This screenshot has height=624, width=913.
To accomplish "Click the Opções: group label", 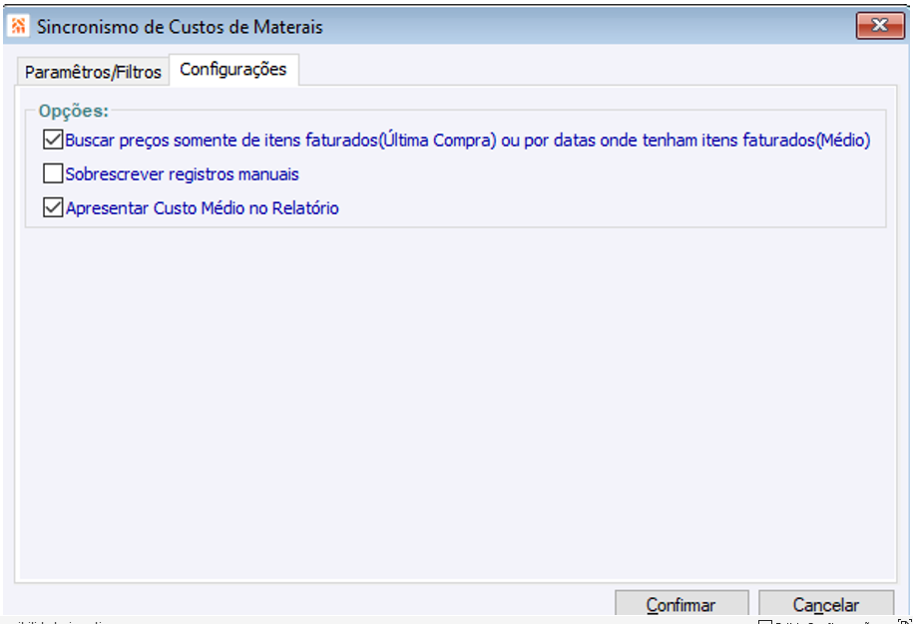I will click(x=74, y=111).
